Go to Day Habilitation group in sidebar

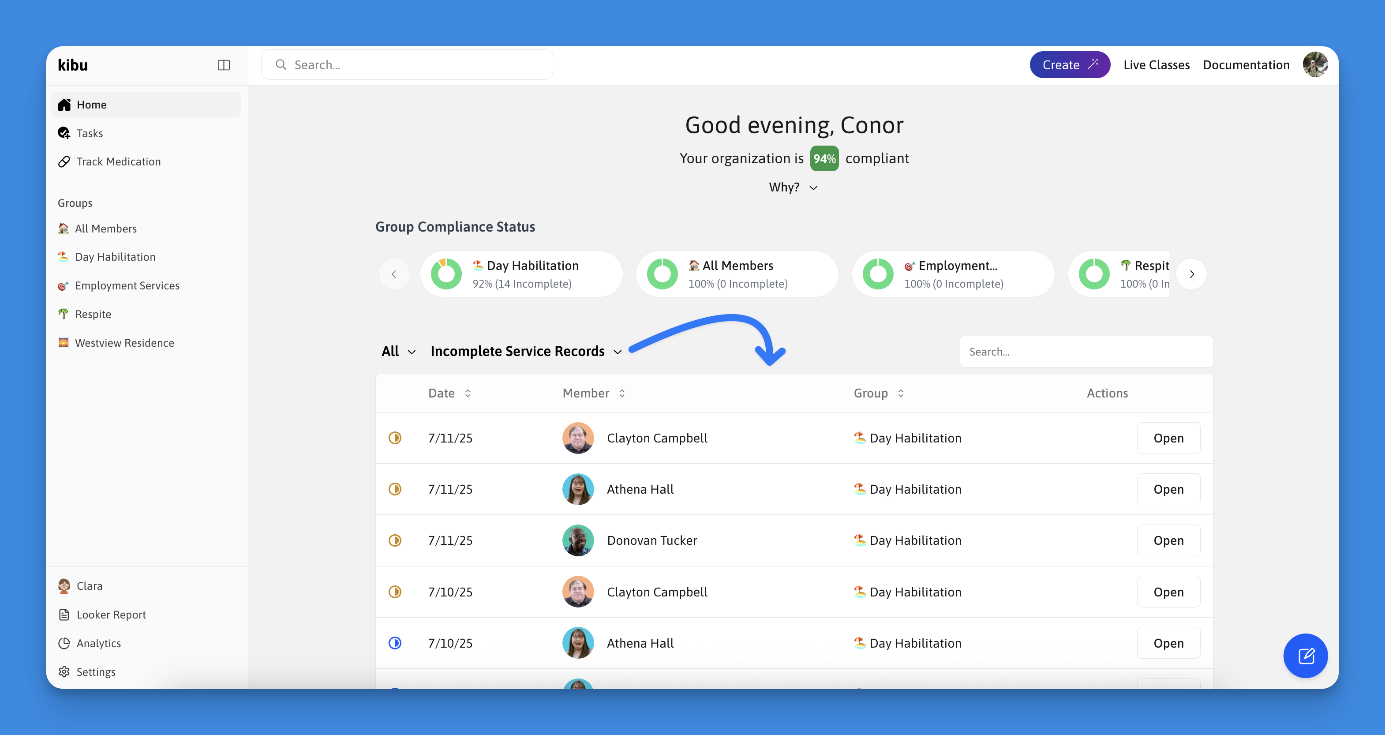click(x=115, y=257)
